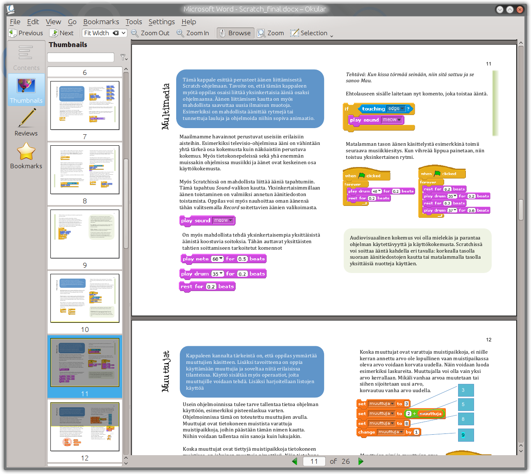Open the Fit Width zoom dropdown arrow
Viewport: 531px width, 474px height.
tap(123, 33)
